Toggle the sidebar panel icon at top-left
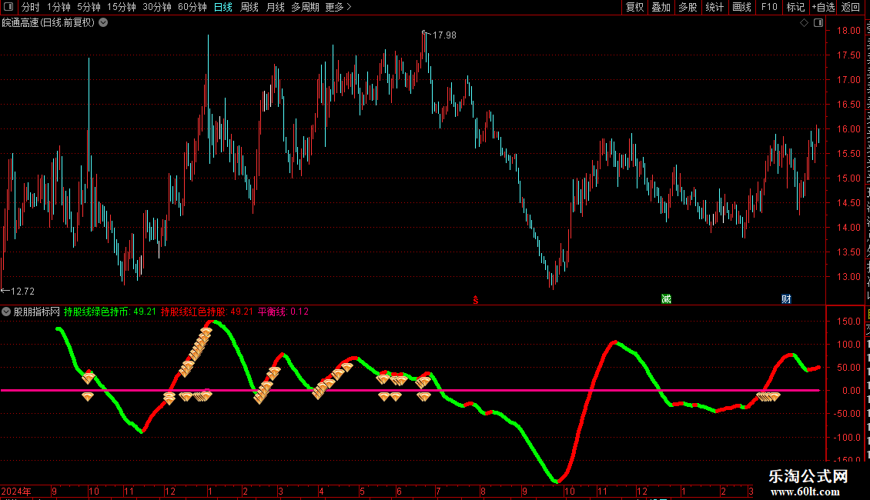 point(8,7)
